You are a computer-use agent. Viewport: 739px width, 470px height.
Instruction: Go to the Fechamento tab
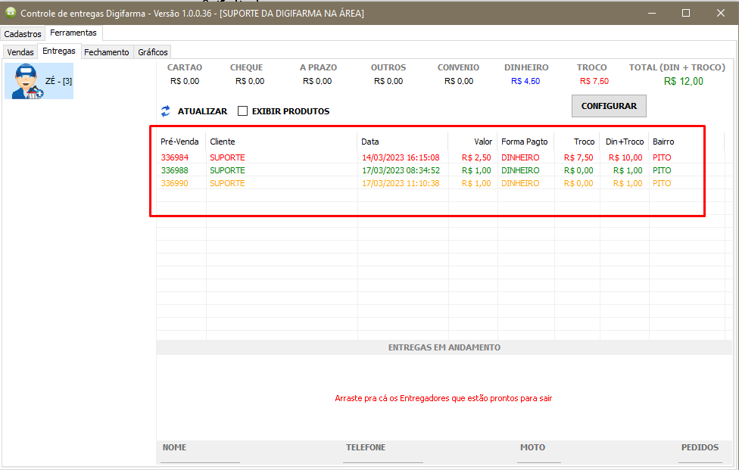click(107, 51)
